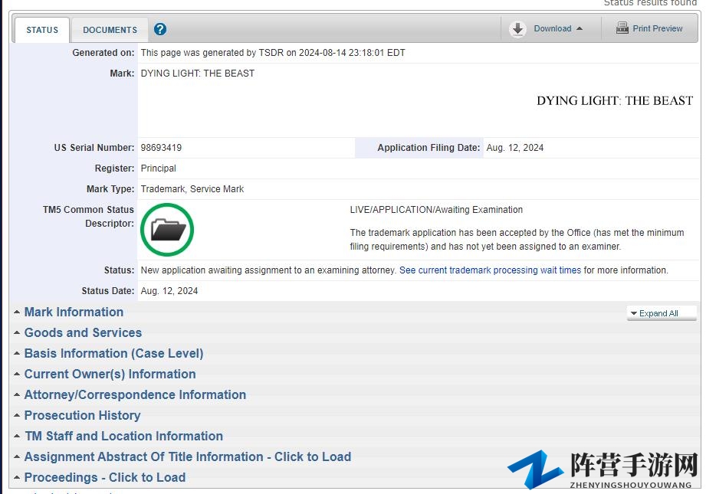Click the Register value Principal
706x494 pixels.
coord(158,168)
